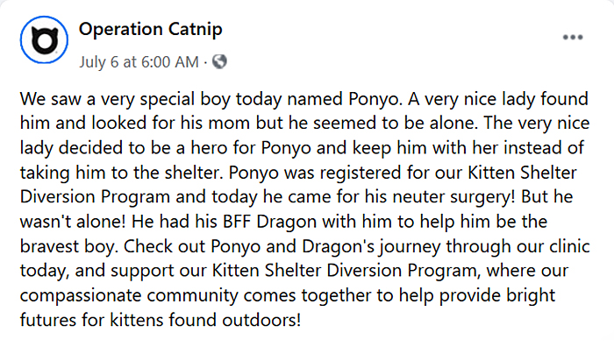Open the Operation Catnip page name link
614x354 pixels.
[x=150, y=30]
